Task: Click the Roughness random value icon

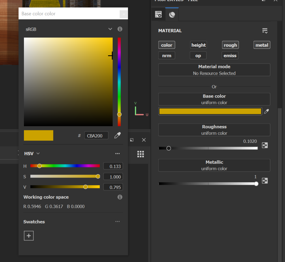Action: pyautogui.click(x=265, y=145)
